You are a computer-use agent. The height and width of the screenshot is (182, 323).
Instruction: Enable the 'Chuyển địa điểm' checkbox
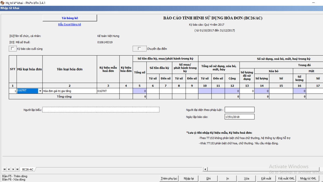coord(139,49)
